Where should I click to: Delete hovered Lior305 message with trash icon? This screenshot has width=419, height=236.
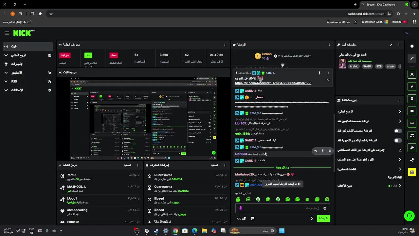(330, 151)
